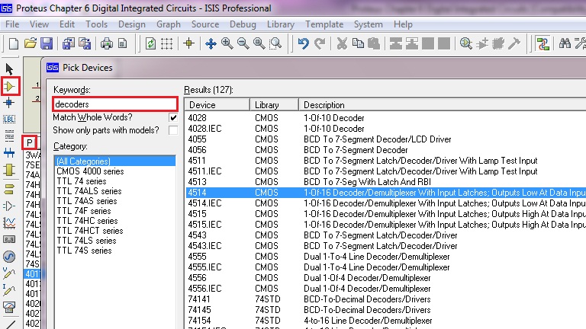This screenshot has width=586, height=329.
Task: Click the Zoom In magnifier icon
Action: pyautogui.click(x=227, y=43)
